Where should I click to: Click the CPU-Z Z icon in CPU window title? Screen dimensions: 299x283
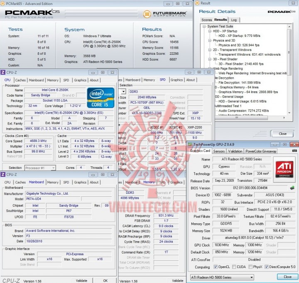(x=3, y=73)
